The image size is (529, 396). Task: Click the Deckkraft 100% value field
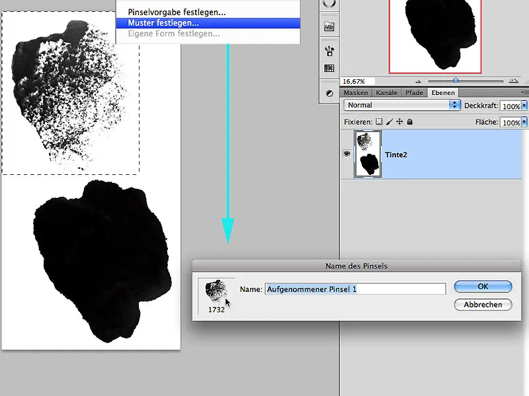[x=510, y=106]
